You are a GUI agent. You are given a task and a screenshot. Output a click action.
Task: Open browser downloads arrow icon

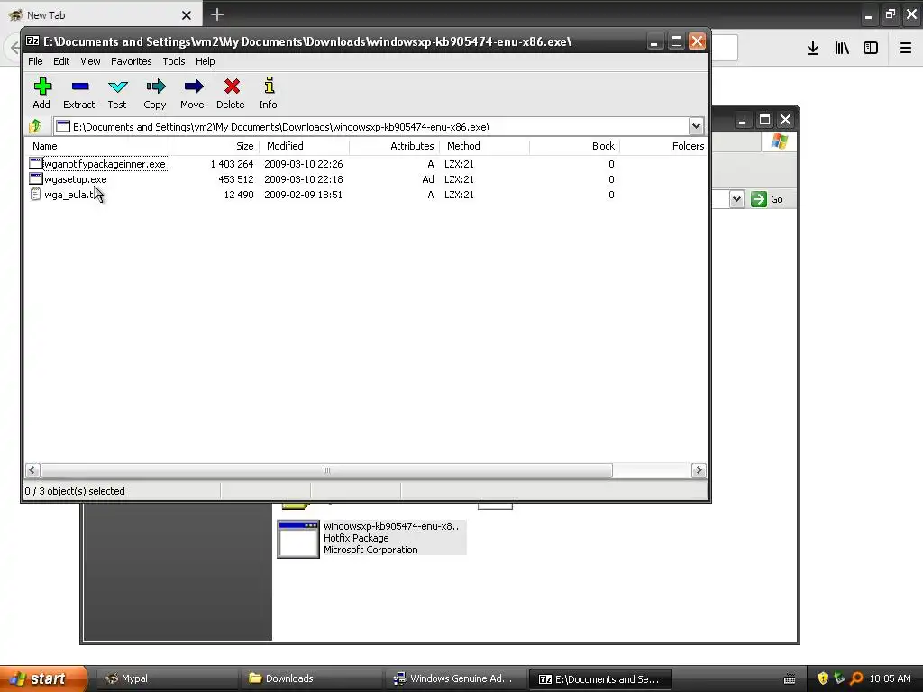pyautogui.click(x=813, y=49)
